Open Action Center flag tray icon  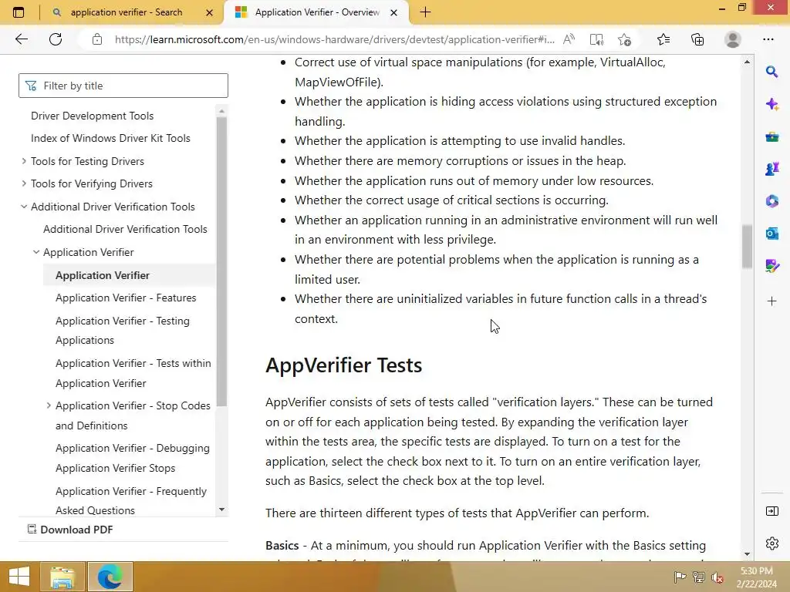pyautogui.click(x=680, y=577)
